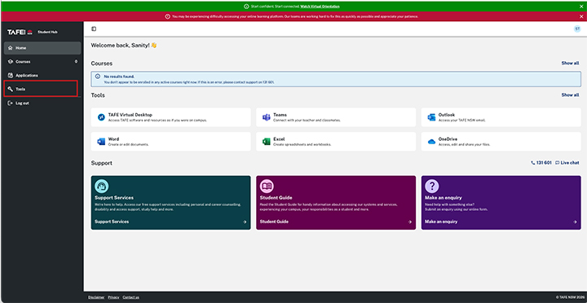Click the Log out arrow icon
587x303 pixels.
pos(11,103)
